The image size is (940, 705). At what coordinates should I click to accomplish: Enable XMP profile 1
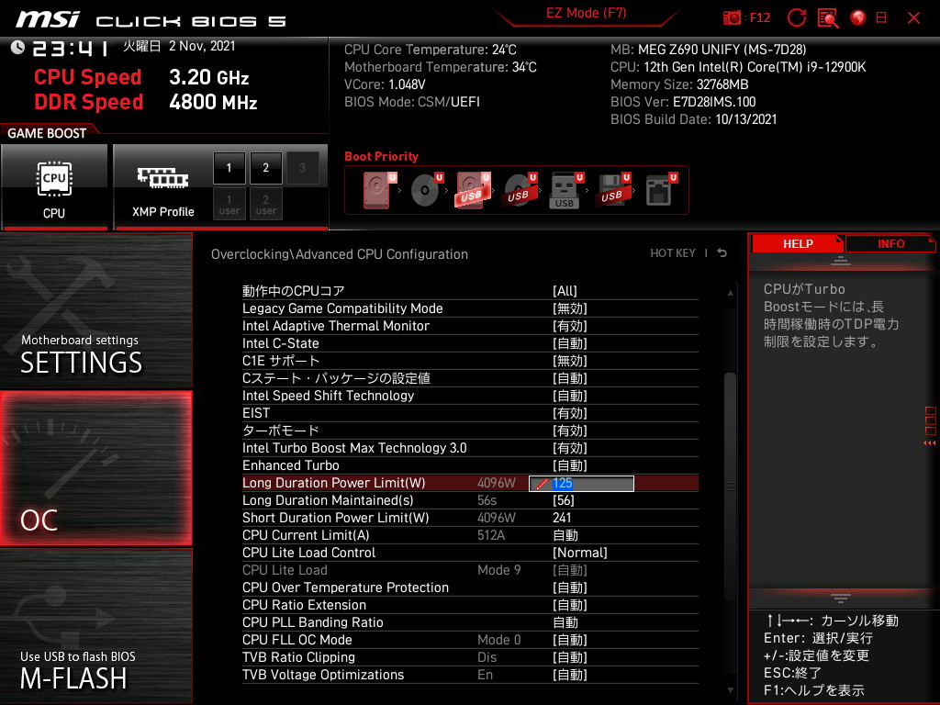(229, 168)
